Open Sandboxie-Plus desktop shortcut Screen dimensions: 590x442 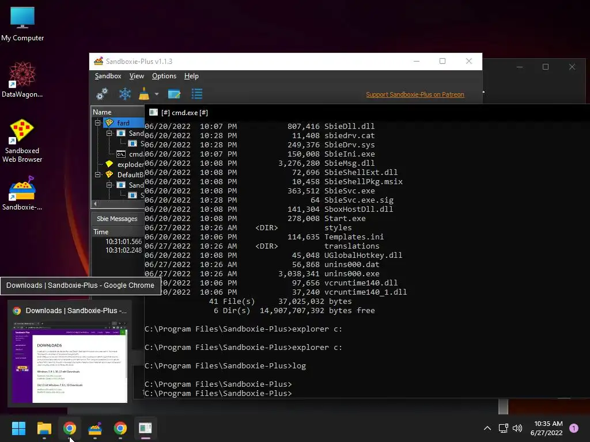click(22, 193)
